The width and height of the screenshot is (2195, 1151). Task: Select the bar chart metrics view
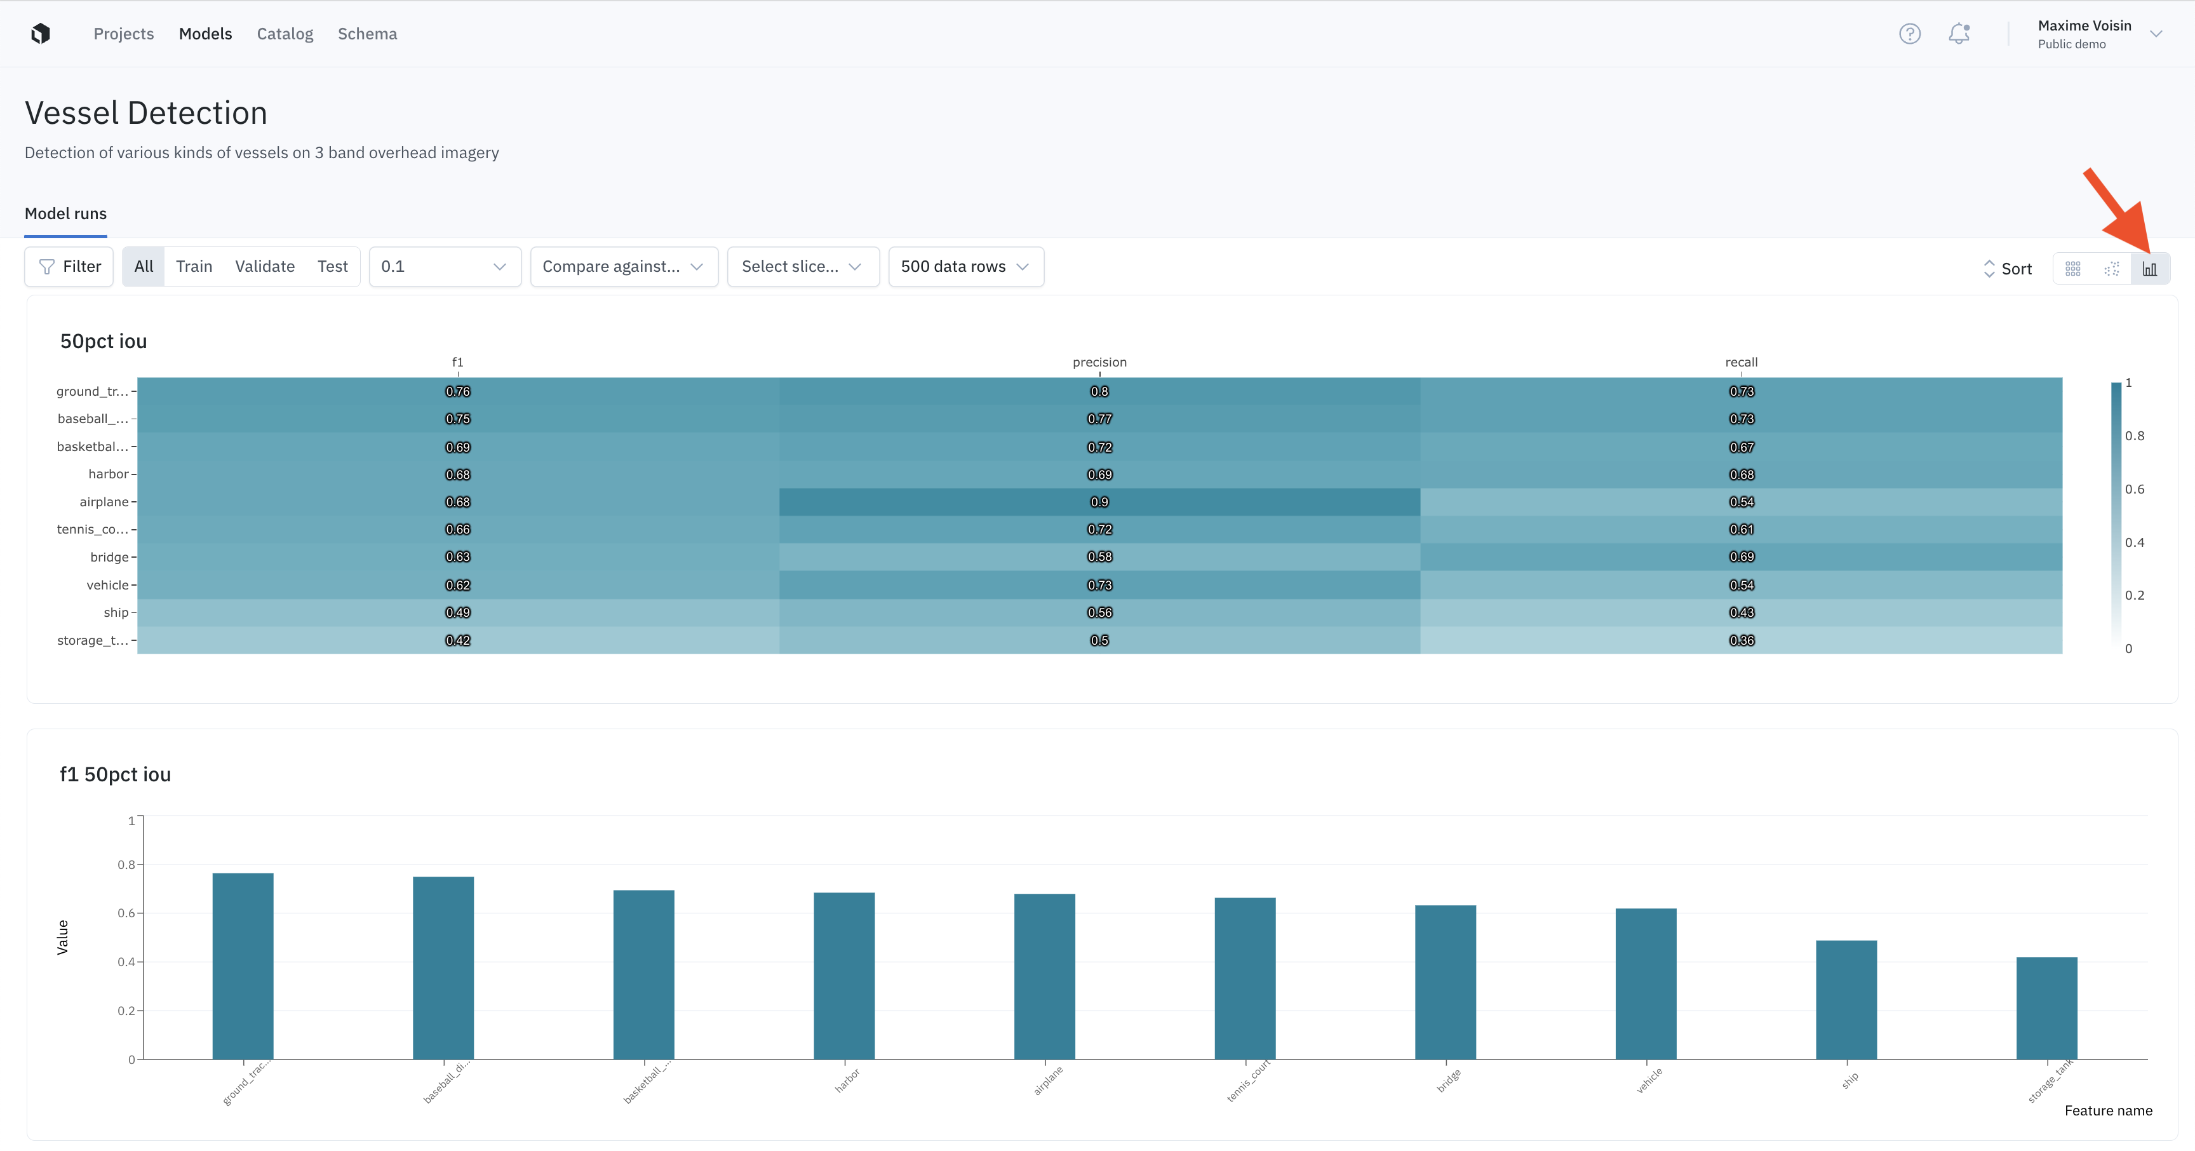[2150, 269]
